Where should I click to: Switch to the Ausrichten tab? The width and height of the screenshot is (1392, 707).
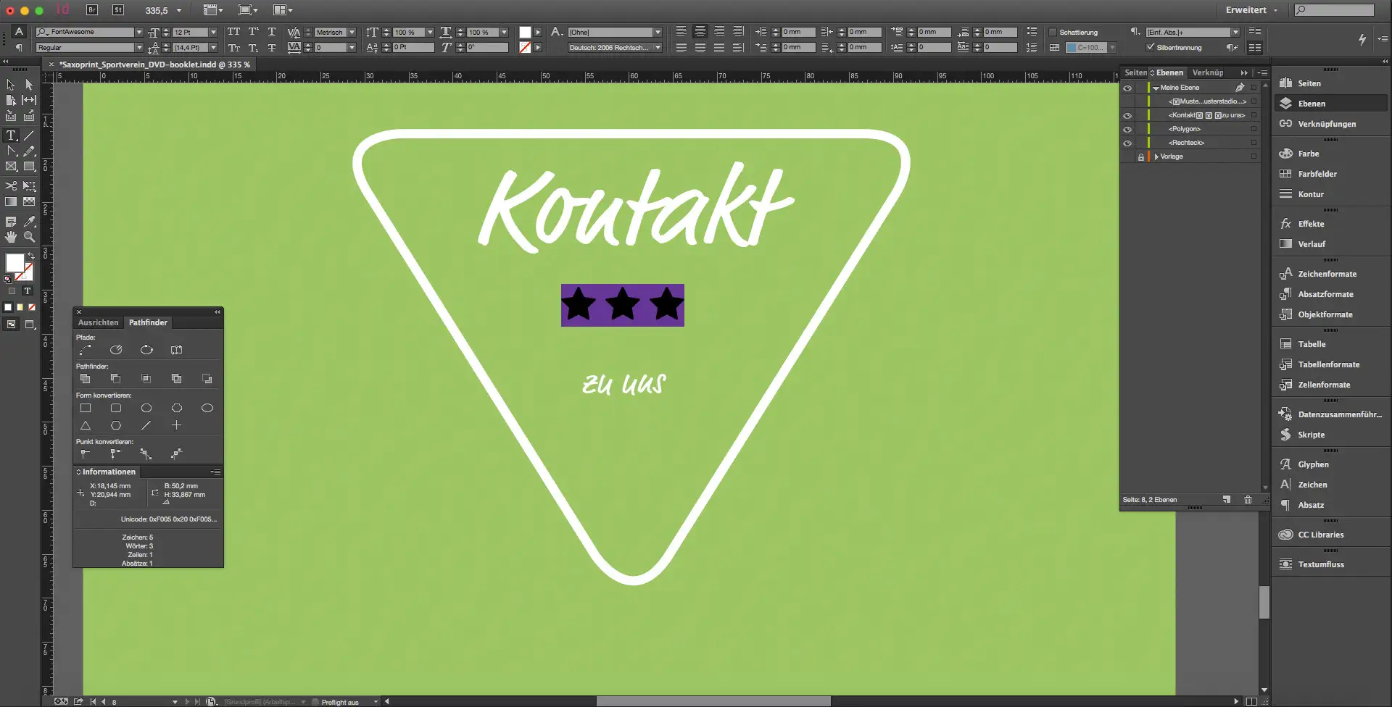pos(98,323)
